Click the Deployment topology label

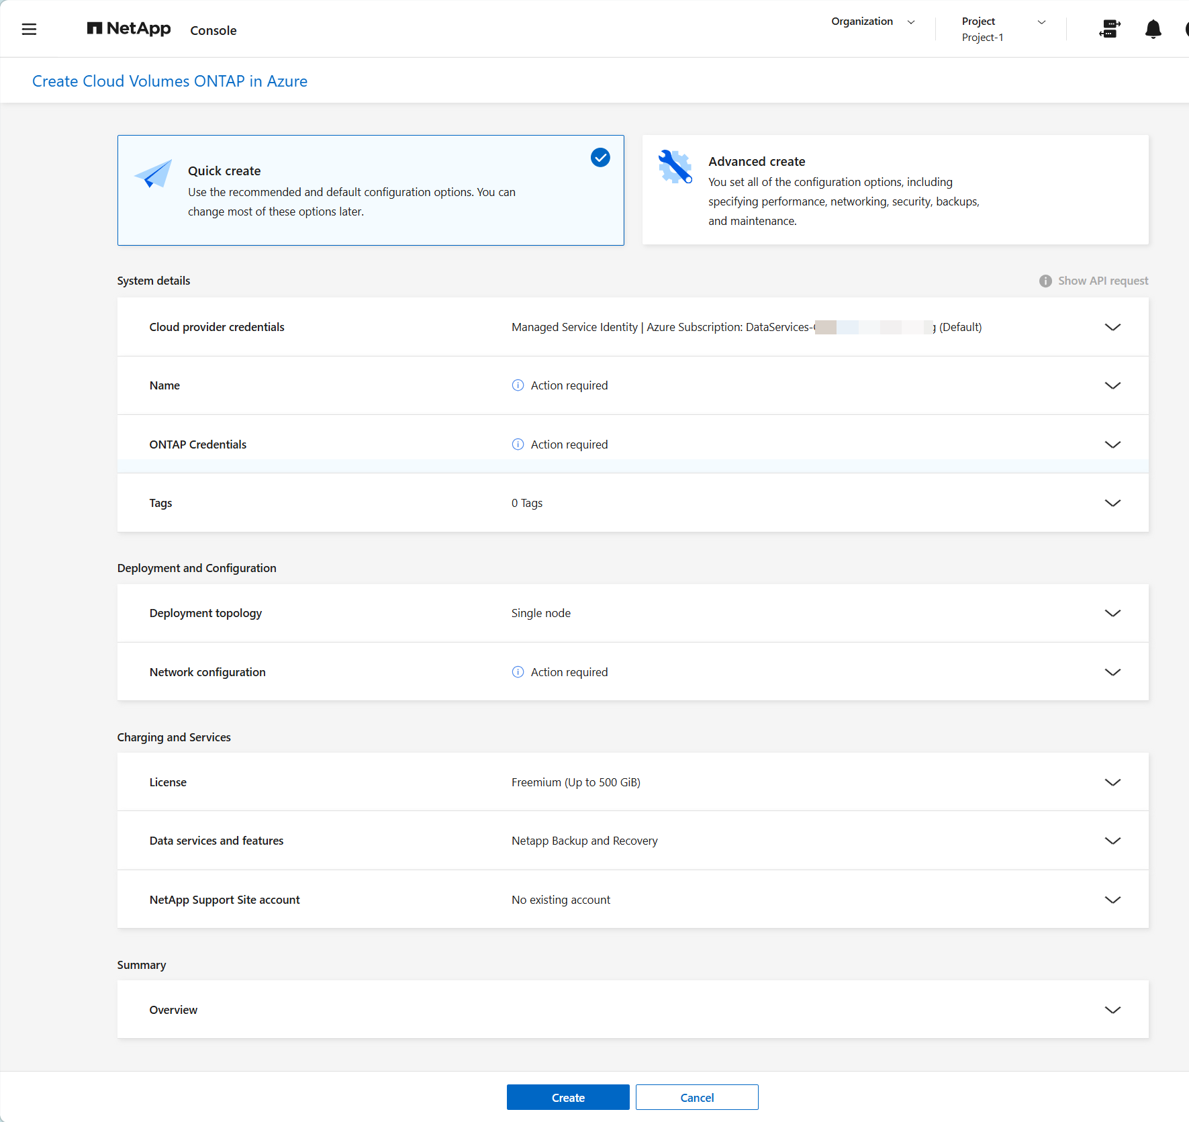pyautogui.click(x=205, y=613)
